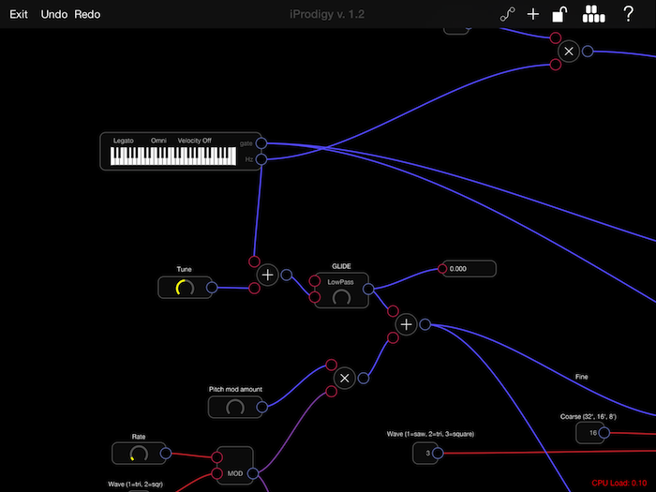Adjust the Pitch mod amount knob
The width and height of the screenshot is (656, 492).
[235, 407]
